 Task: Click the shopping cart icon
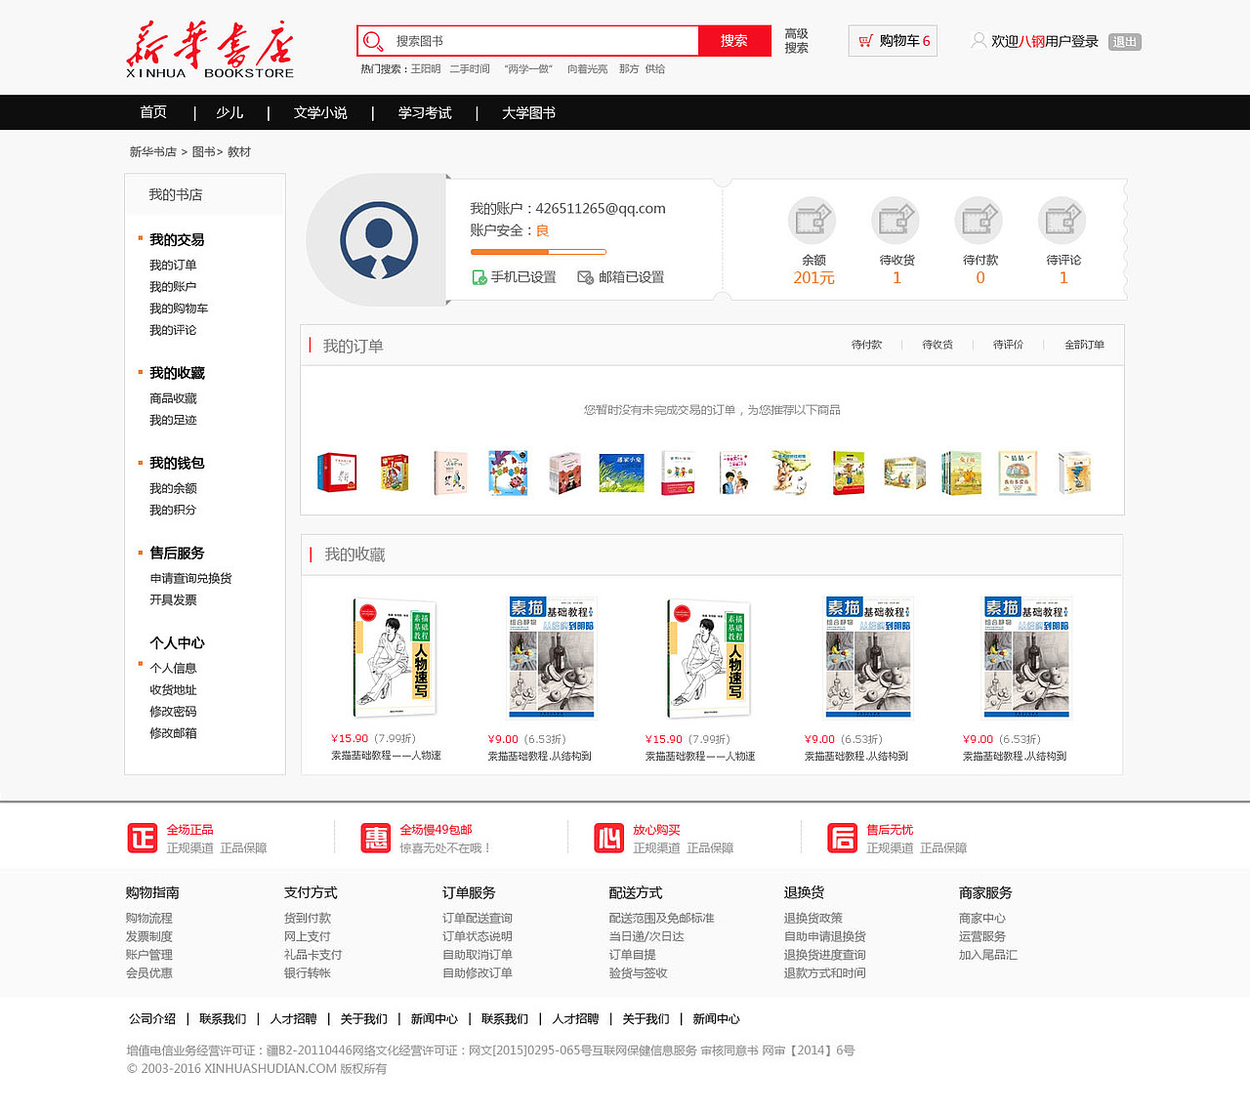(865, 41)
